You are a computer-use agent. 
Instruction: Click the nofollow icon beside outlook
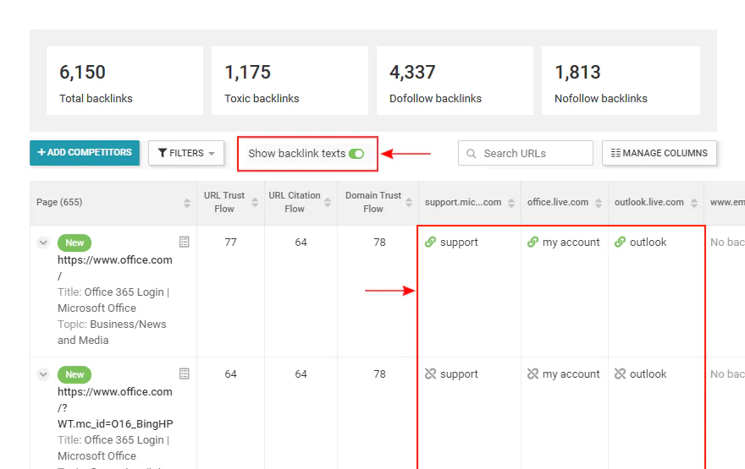[620, 374]
